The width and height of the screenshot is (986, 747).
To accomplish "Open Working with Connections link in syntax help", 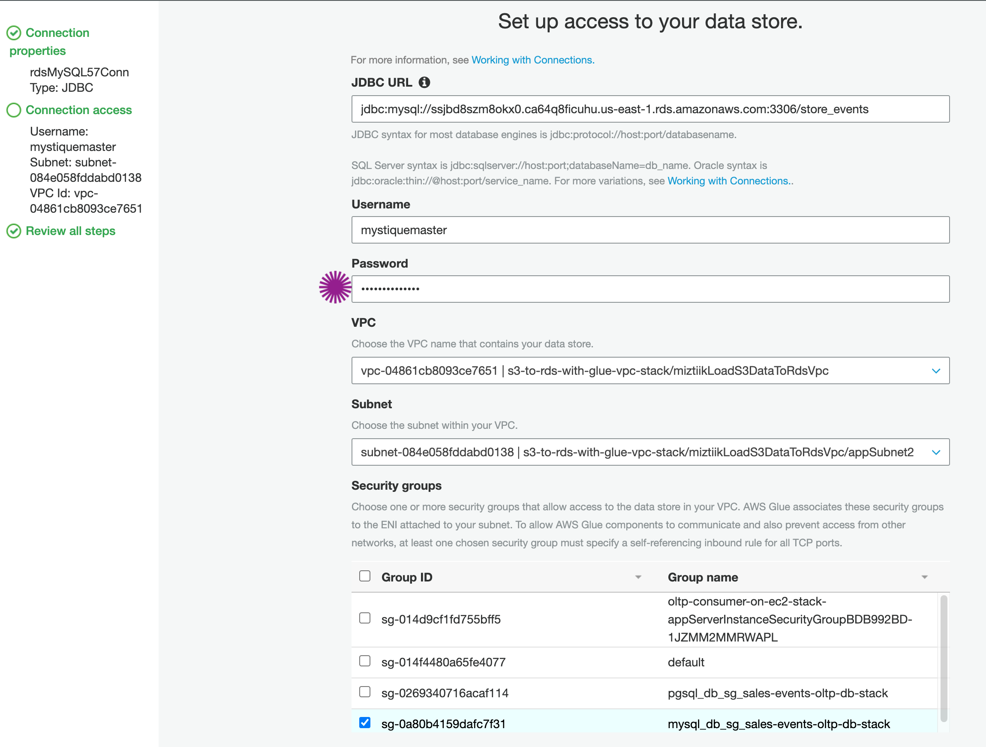I will tap(729, 181).
